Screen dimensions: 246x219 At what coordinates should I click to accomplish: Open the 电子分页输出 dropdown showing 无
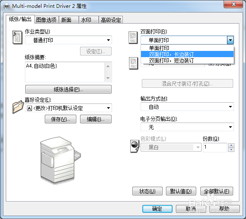pos(187,127)
